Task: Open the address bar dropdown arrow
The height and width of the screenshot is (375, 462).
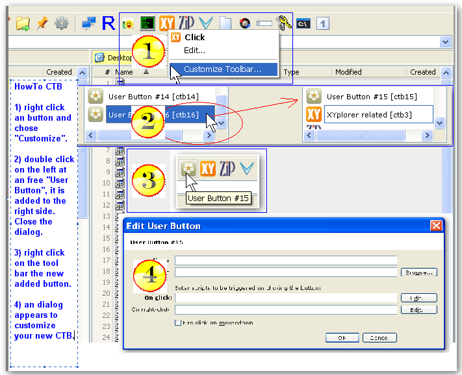Action: (x=445, y=42)
